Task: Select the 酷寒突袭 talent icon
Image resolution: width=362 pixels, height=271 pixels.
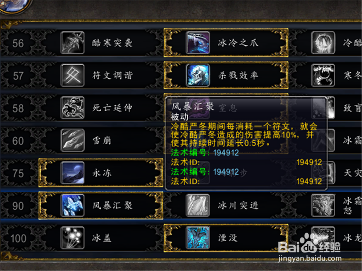Action: pos(72,42)
